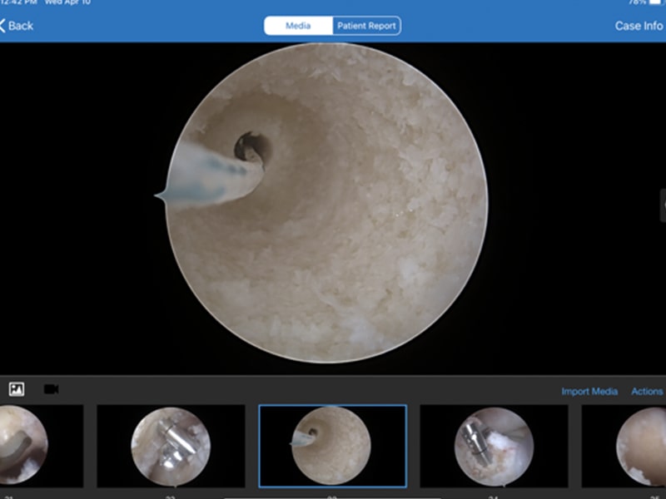Open the Case Info panel

coord(639,26)
